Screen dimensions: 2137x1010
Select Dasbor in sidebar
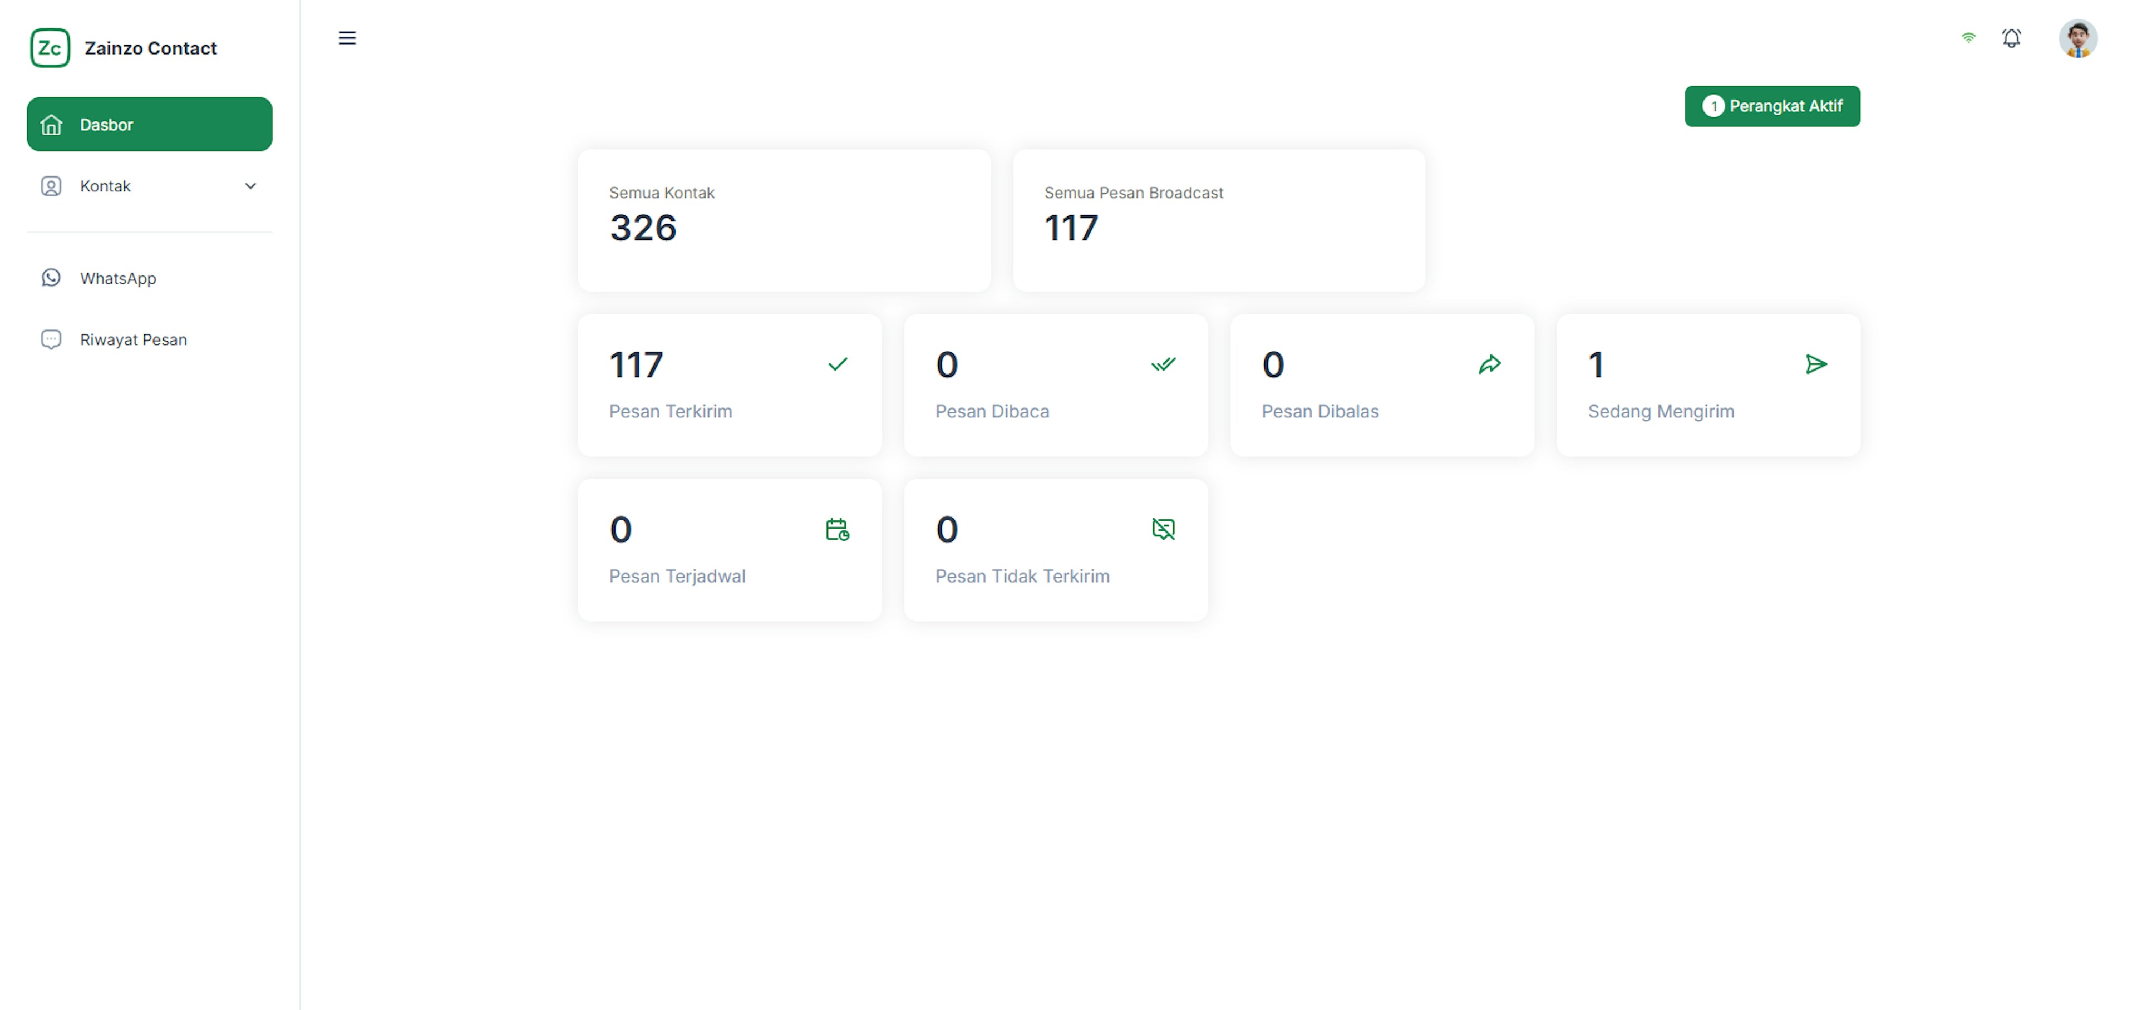click(149, 125)
